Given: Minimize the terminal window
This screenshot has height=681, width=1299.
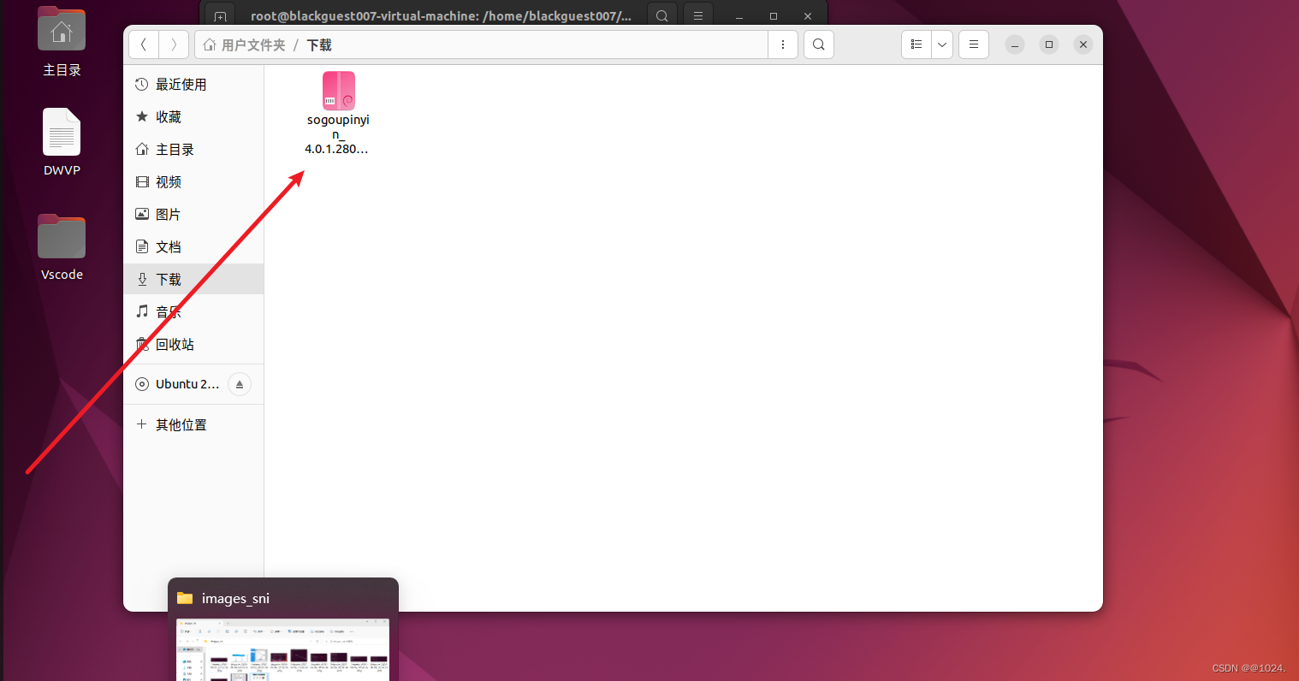Looking at the screenshot, I should point(739,16).
